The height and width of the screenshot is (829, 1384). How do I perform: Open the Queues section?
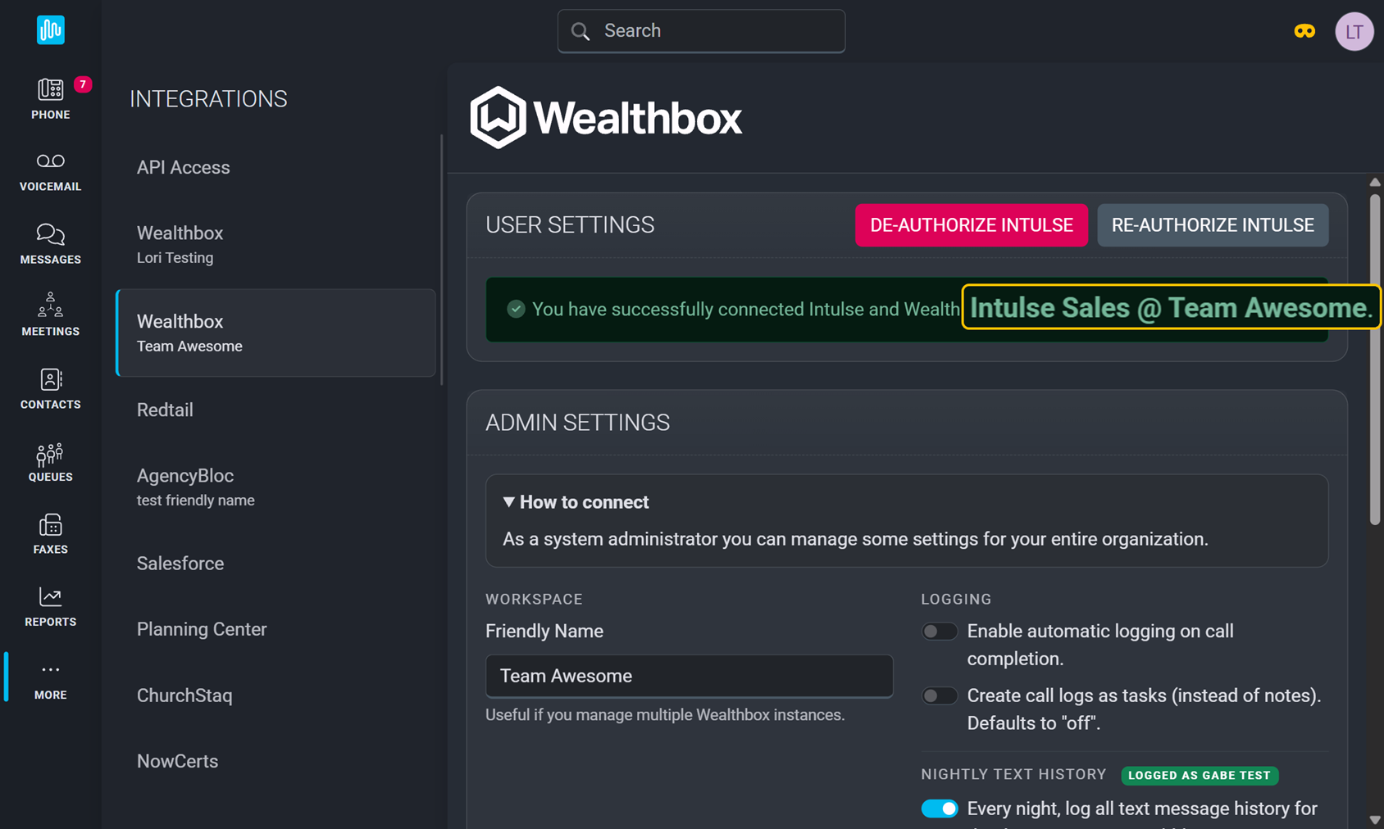click(50, 462)
